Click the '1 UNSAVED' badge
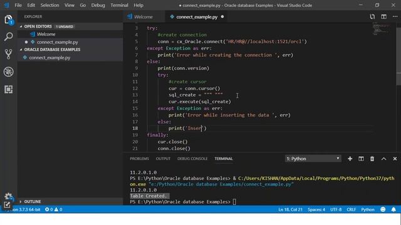 coord(65,26)
